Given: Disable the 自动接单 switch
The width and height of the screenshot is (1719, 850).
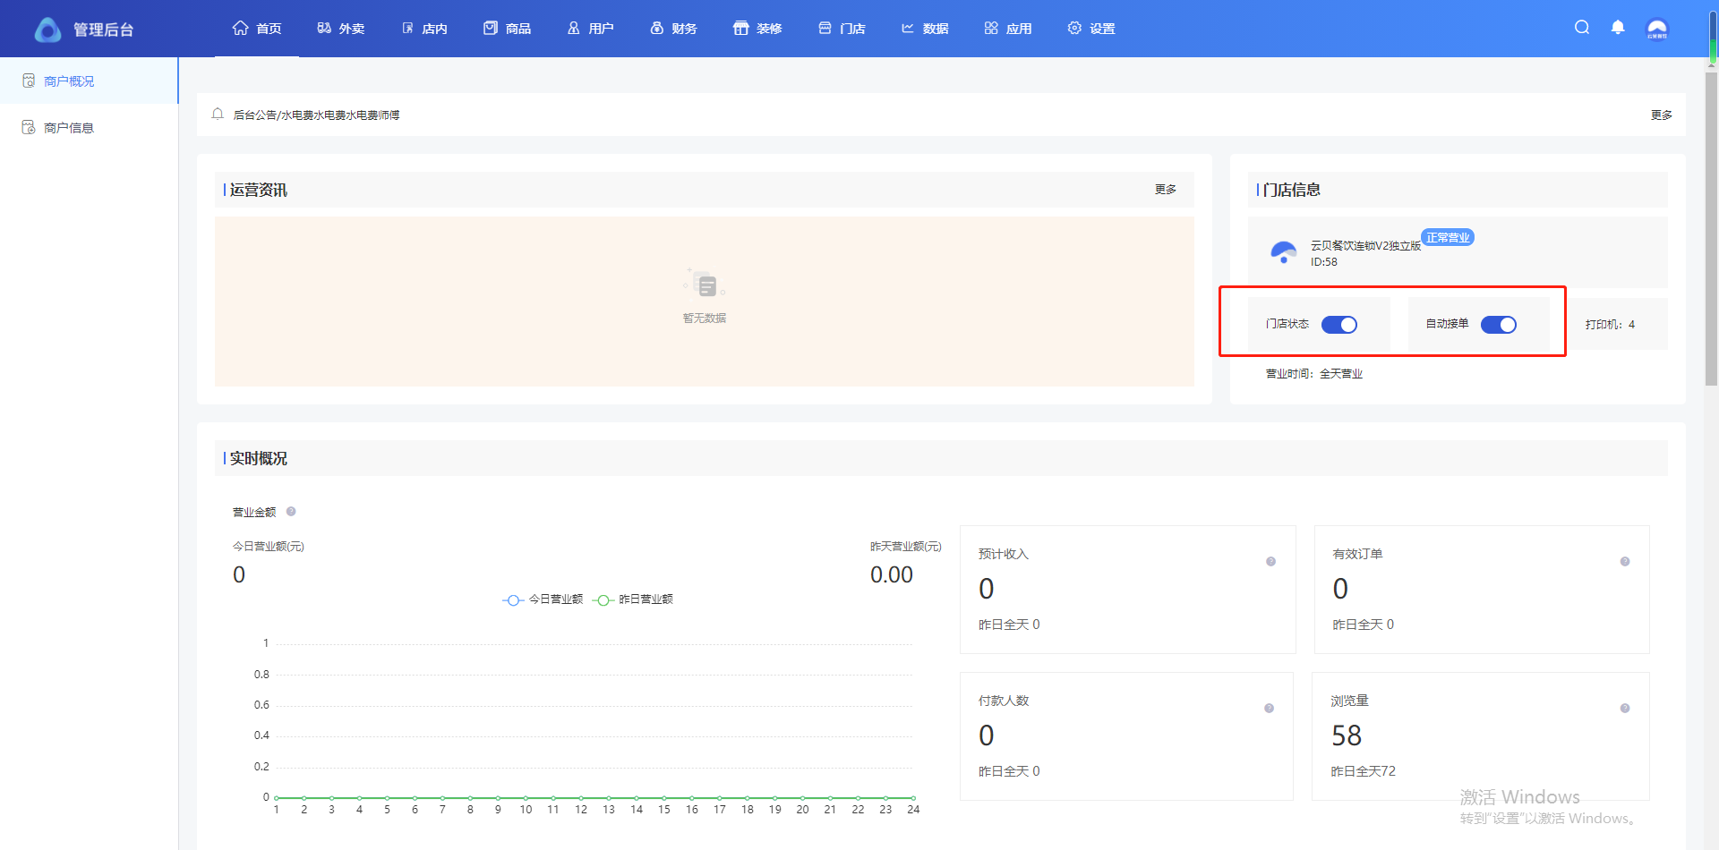Looking at the screenshot, I should tap(1498, 325).
